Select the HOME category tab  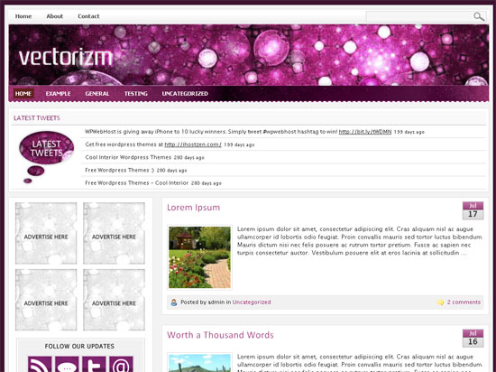23,93
